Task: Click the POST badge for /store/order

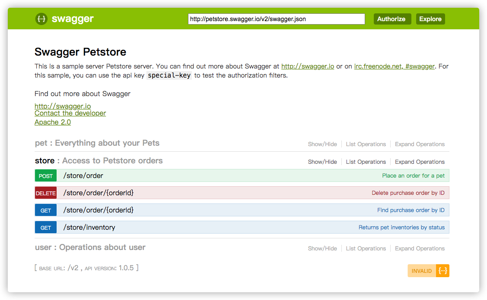Action: [46, 176]
